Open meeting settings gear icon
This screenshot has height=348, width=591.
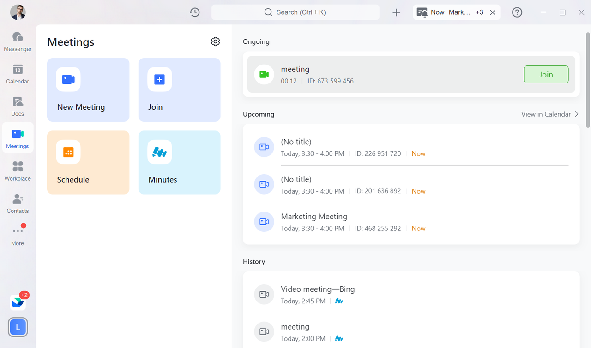tap(215, 41)
